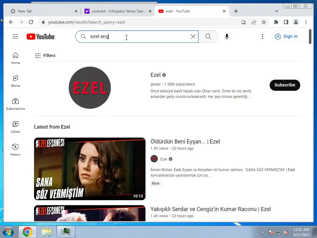Viewport: 317px width, 238px height.
Task: Open the Ezel uploader link under first video
Action: click(163, 159)
